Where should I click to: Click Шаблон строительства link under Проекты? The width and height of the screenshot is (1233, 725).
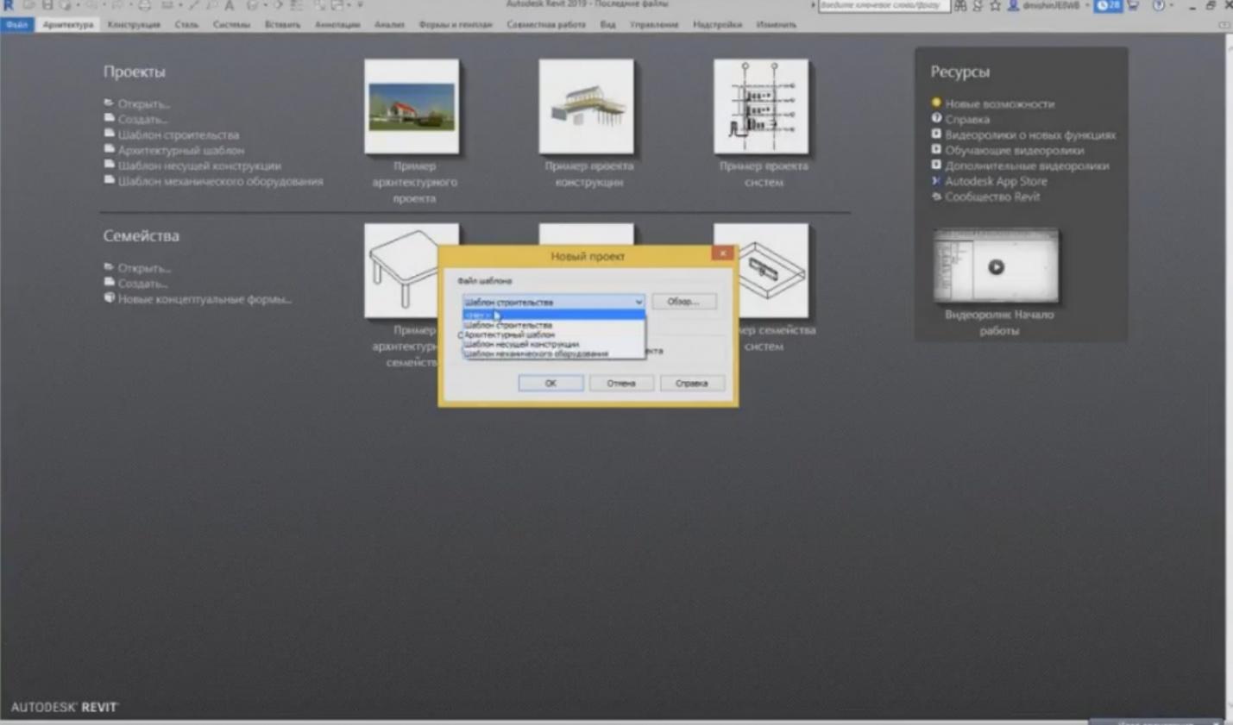point(179,134)
